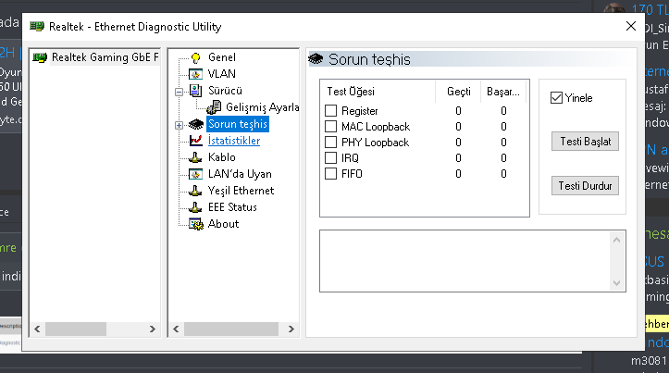Viewport: 669px width, 373px height.
Task: Click the Testi Durdur button
Action: 585,186
